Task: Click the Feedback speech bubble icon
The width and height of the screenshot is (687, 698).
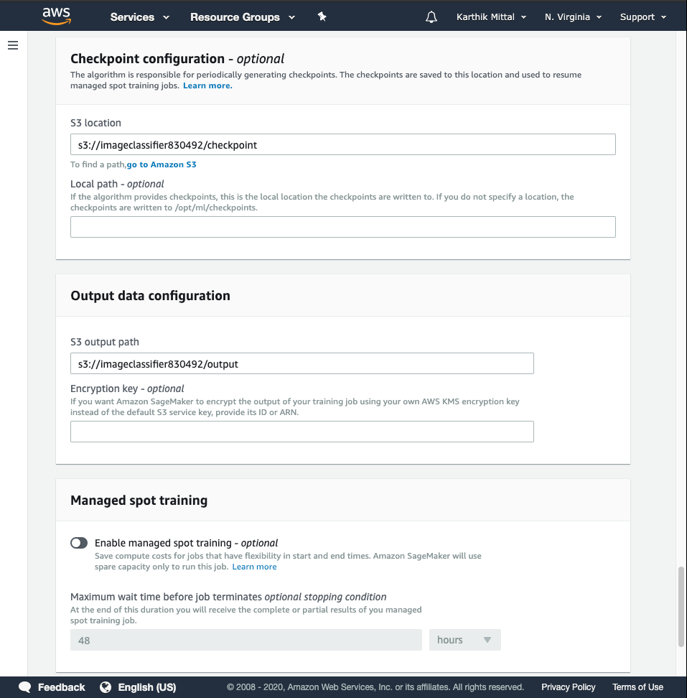Action: [24, 687]
